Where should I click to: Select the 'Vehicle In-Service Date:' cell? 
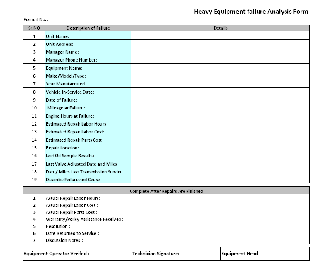[88, 91]
